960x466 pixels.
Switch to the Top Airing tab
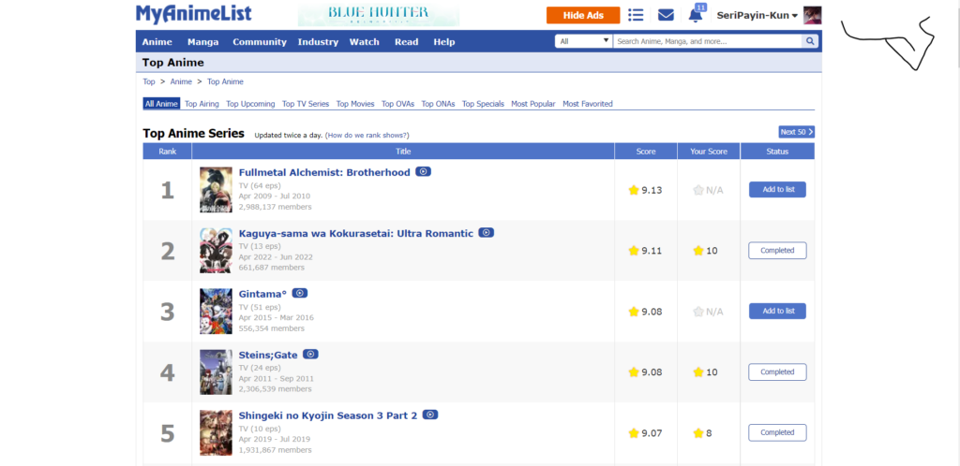coord(202,104)
